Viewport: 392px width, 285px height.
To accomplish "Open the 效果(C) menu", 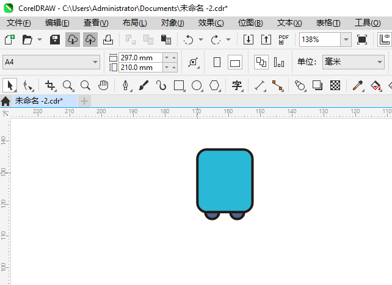I will 211,23.
